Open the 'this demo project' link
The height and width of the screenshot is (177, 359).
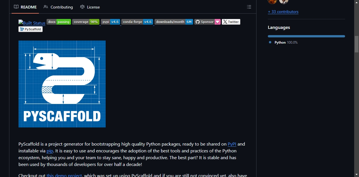click(64, 175)
